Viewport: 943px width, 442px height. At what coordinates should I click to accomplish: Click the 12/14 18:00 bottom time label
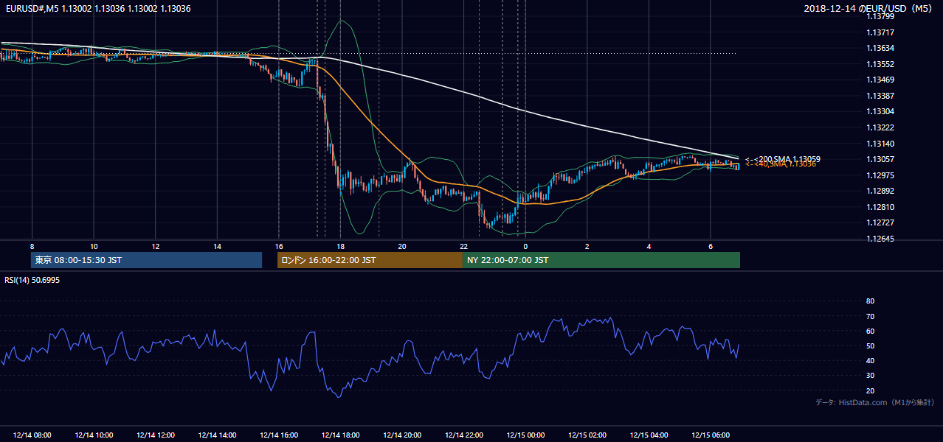tap(340, 435)
